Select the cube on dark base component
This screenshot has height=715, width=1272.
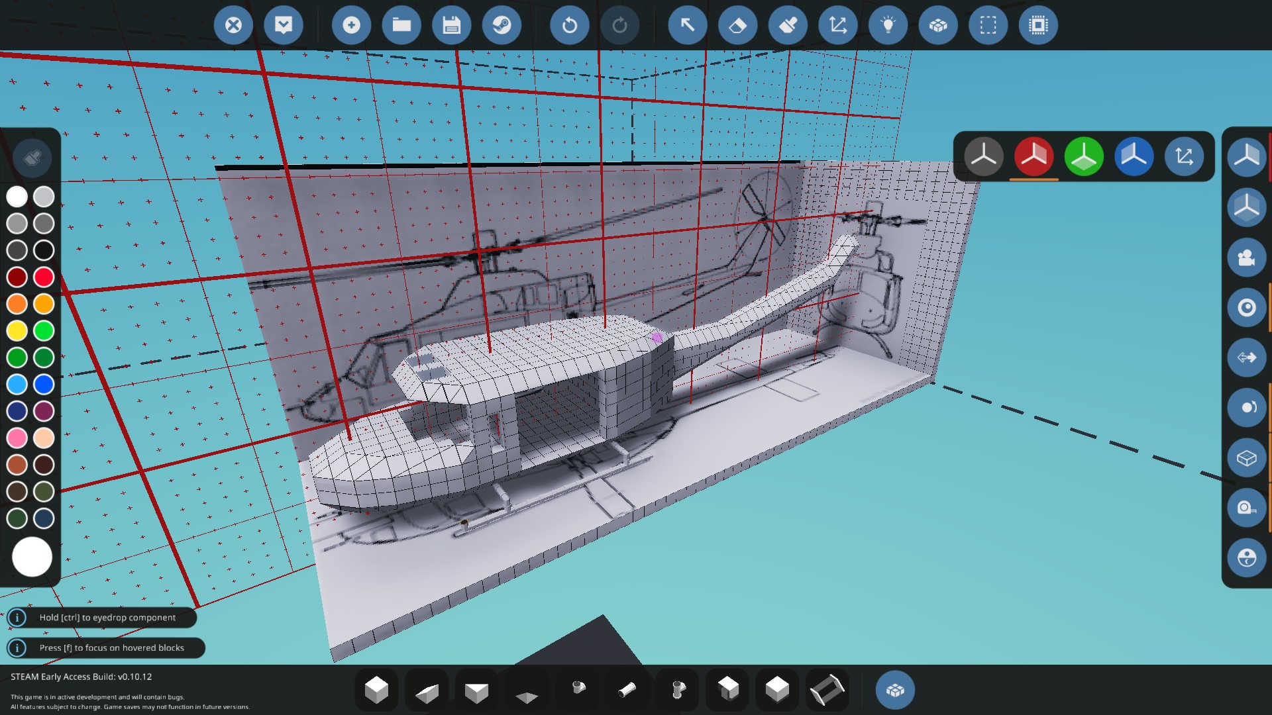click(x=778, y=690)
